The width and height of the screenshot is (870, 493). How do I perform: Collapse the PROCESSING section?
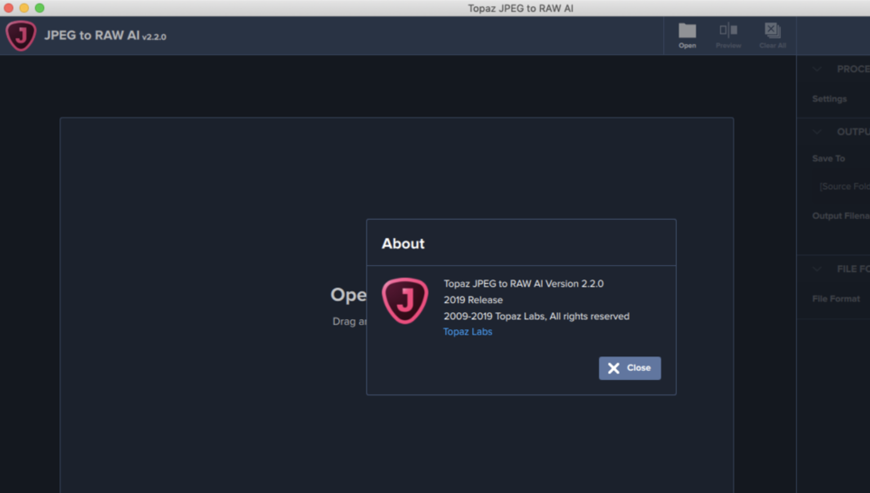[x=817, y=69]
